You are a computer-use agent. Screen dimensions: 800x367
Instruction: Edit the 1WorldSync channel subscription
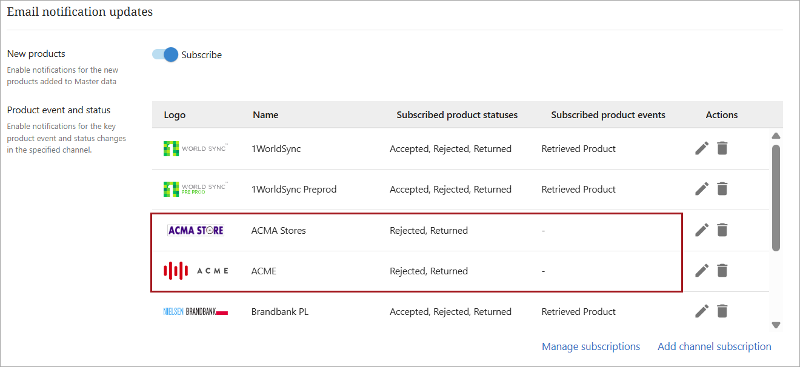(701, 148)
